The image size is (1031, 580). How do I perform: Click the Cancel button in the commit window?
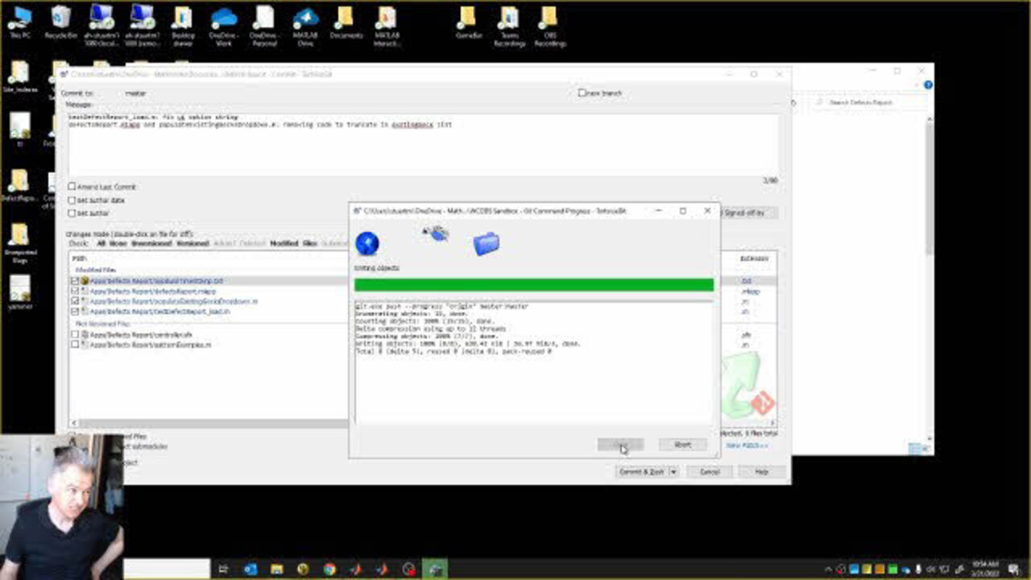710,472
